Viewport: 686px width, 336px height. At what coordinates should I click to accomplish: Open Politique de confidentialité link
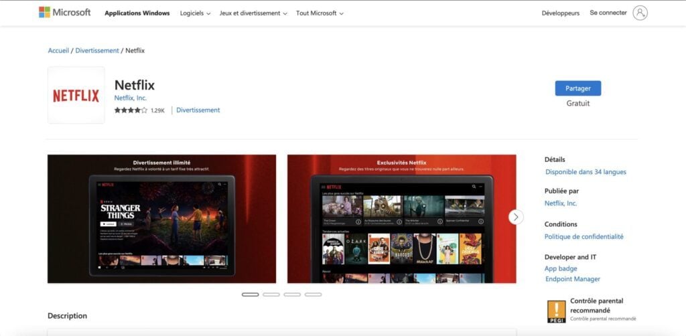[x=584, y=236]
